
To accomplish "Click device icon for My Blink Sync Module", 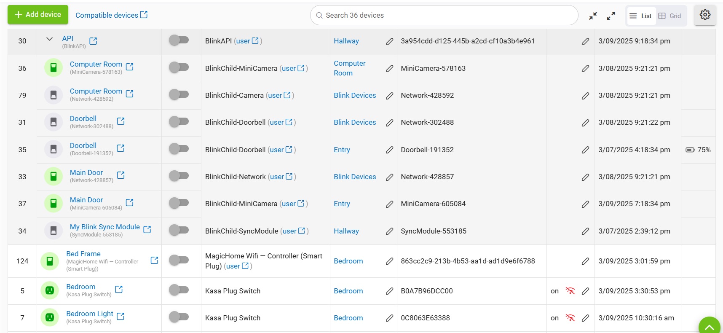I will tap(54, 231).
